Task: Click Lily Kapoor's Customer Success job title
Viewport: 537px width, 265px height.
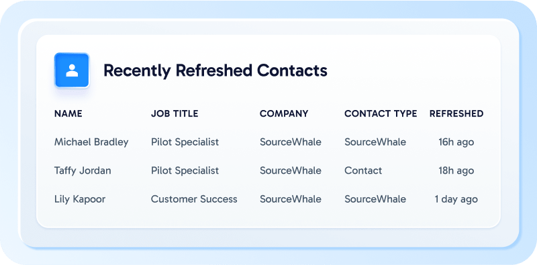Action: click(194, 199)
